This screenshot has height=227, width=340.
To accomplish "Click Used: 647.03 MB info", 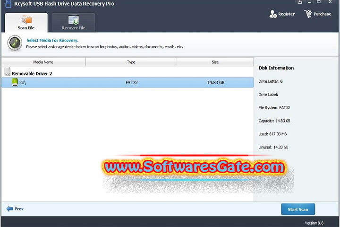I will click(272, 134).
